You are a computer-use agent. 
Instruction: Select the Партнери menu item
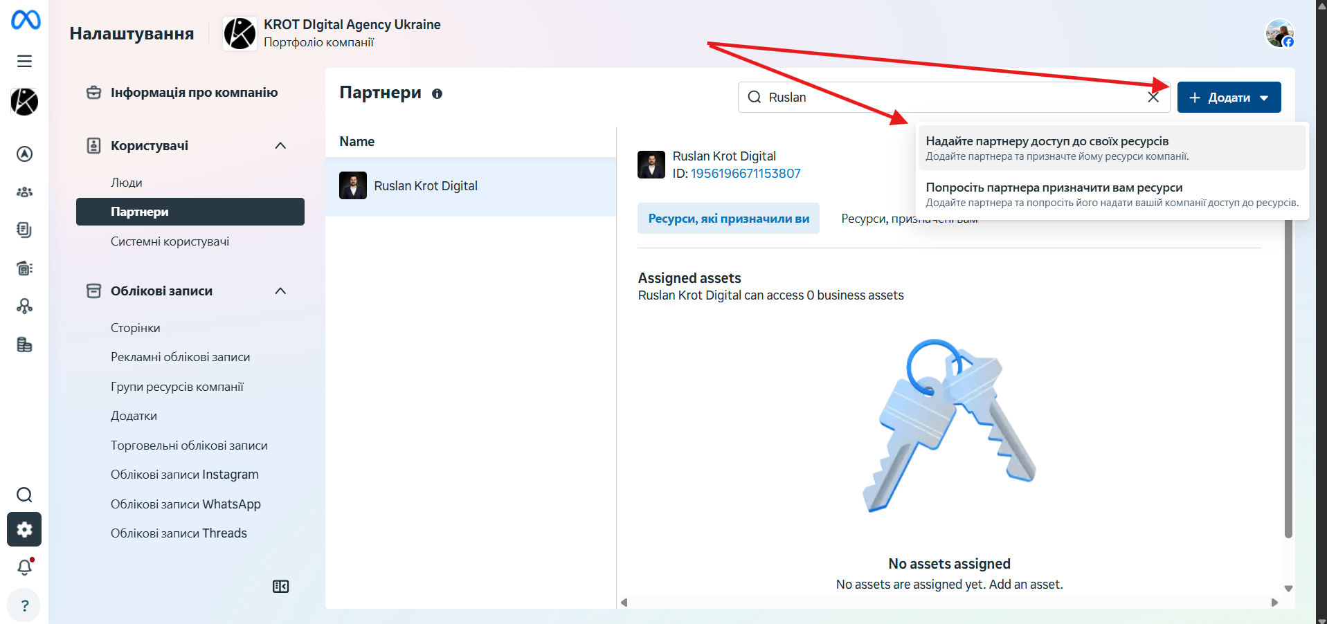pyautogui.click(x=190, y=212)
